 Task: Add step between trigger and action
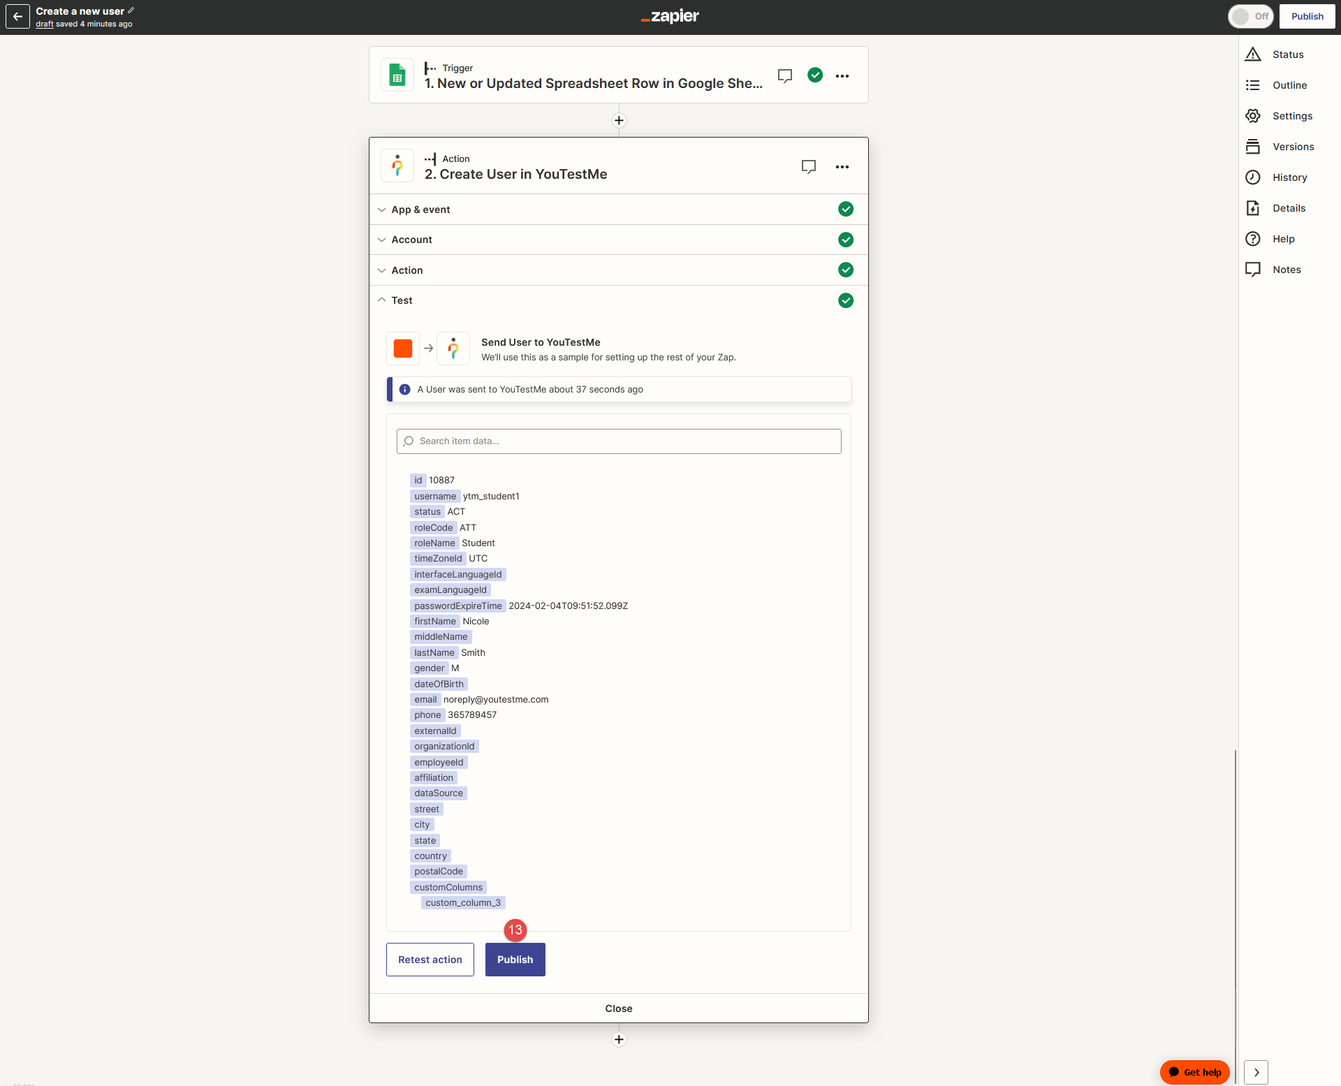click(619, 120)
